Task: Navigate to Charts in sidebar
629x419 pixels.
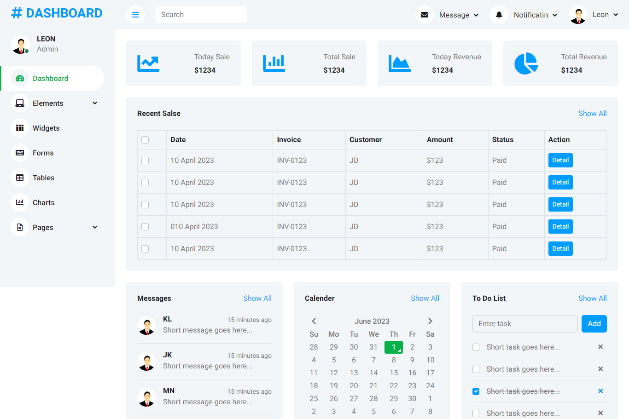Action: tap(44, 203)
